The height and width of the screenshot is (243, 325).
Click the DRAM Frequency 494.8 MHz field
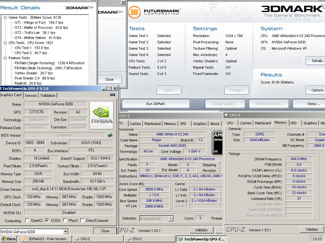point(299,159)
